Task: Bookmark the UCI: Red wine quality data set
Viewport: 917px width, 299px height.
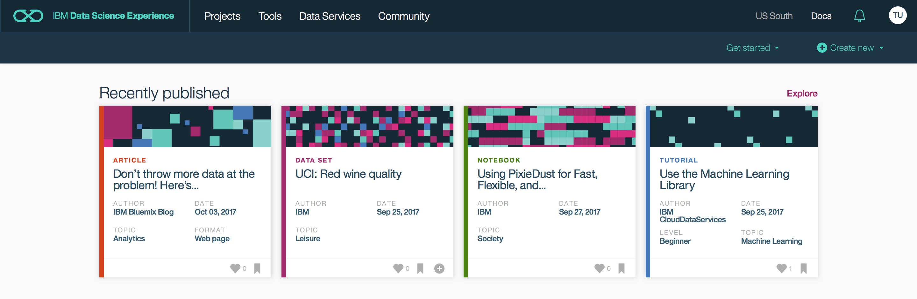Action: tap(420, 269)
